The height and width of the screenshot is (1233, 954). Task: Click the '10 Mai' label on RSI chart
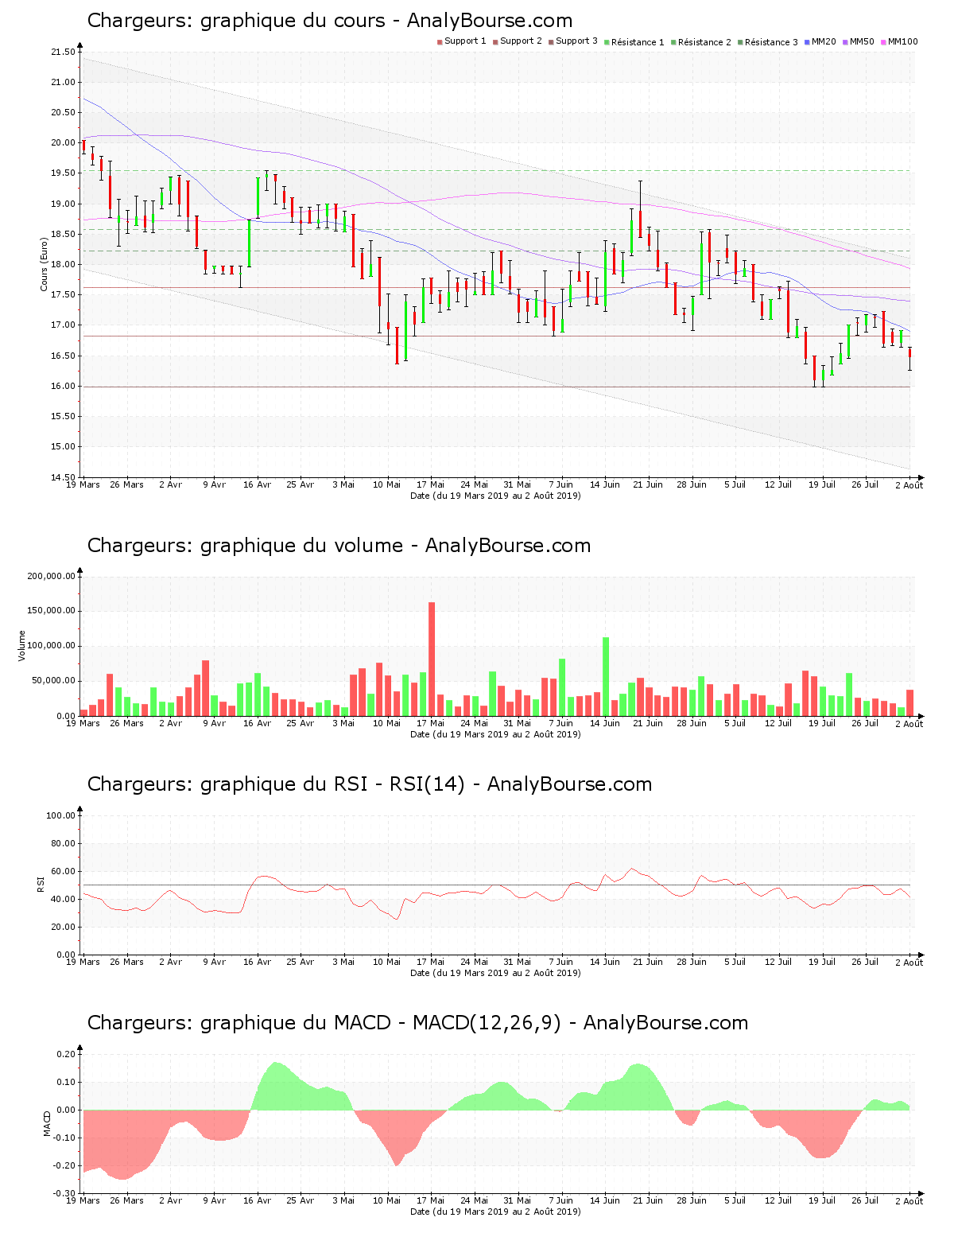click(x=387, y=962)
